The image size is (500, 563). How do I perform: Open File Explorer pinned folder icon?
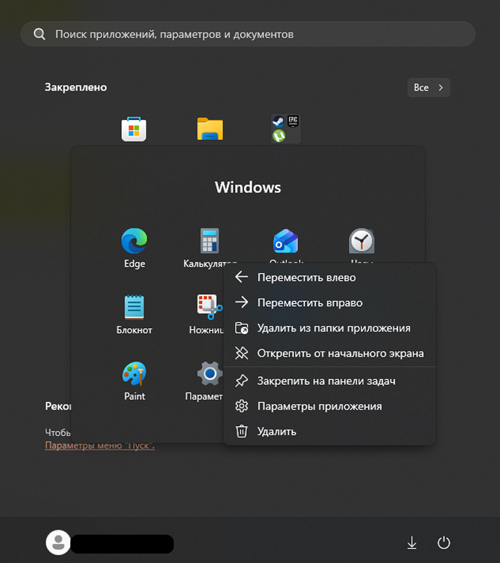pyautogui.click(x=210, y=129)
